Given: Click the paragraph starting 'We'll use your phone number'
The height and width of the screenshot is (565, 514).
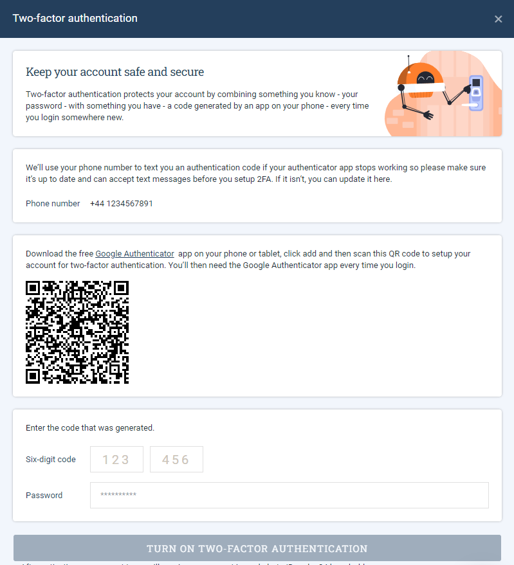Looking at the screenshot, I should (256, 174).
